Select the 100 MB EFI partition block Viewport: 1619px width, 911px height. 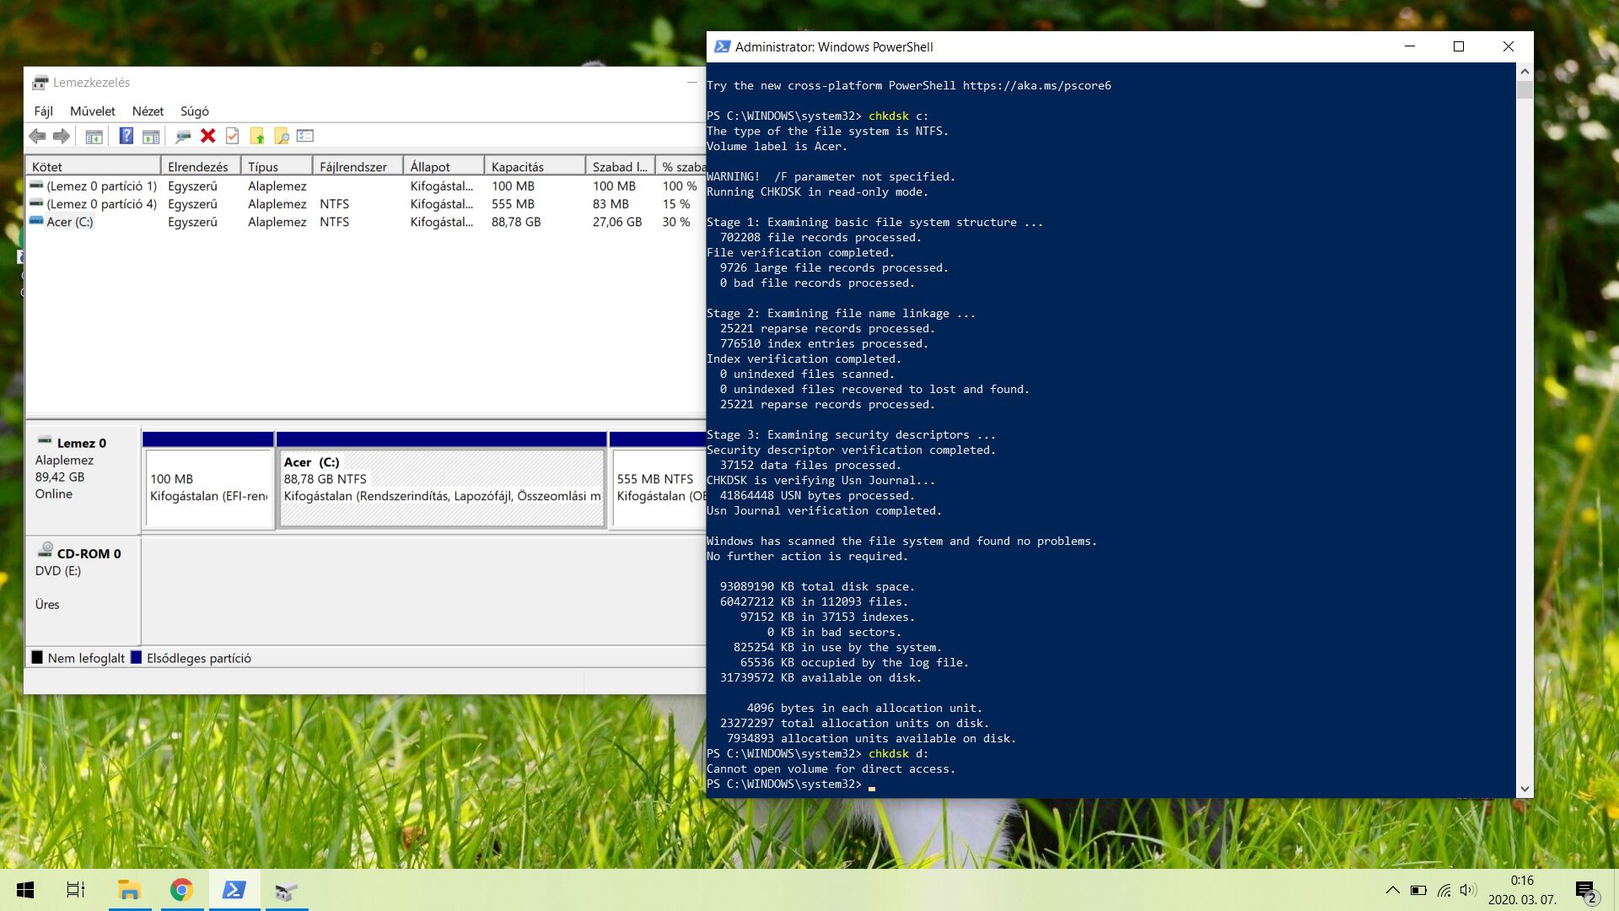tap(208, 481)
